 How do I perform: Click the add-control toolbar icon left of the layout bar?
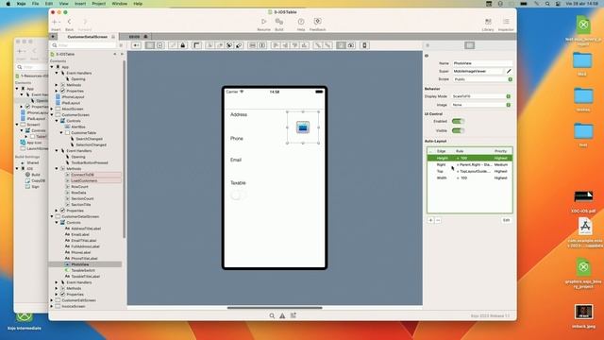(x=136, y=45)
